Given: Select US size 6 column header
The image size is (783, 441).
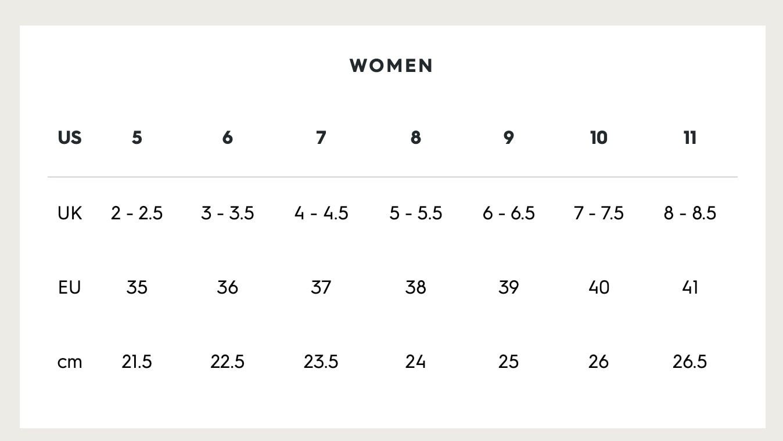Looking at the screenshot, I should (227, 138).
